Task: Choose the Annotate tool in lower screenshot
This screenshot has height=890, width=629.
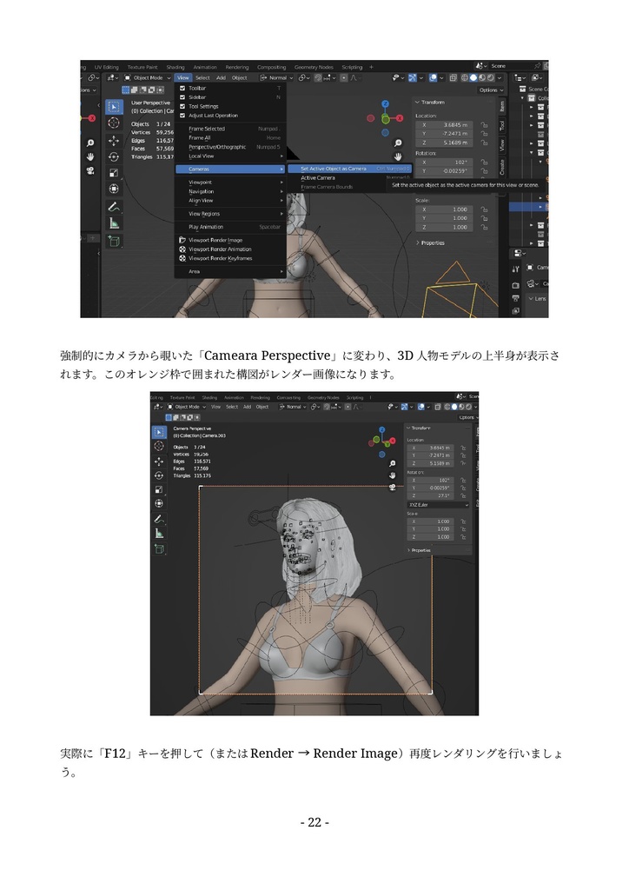Action: coord(159,520)
